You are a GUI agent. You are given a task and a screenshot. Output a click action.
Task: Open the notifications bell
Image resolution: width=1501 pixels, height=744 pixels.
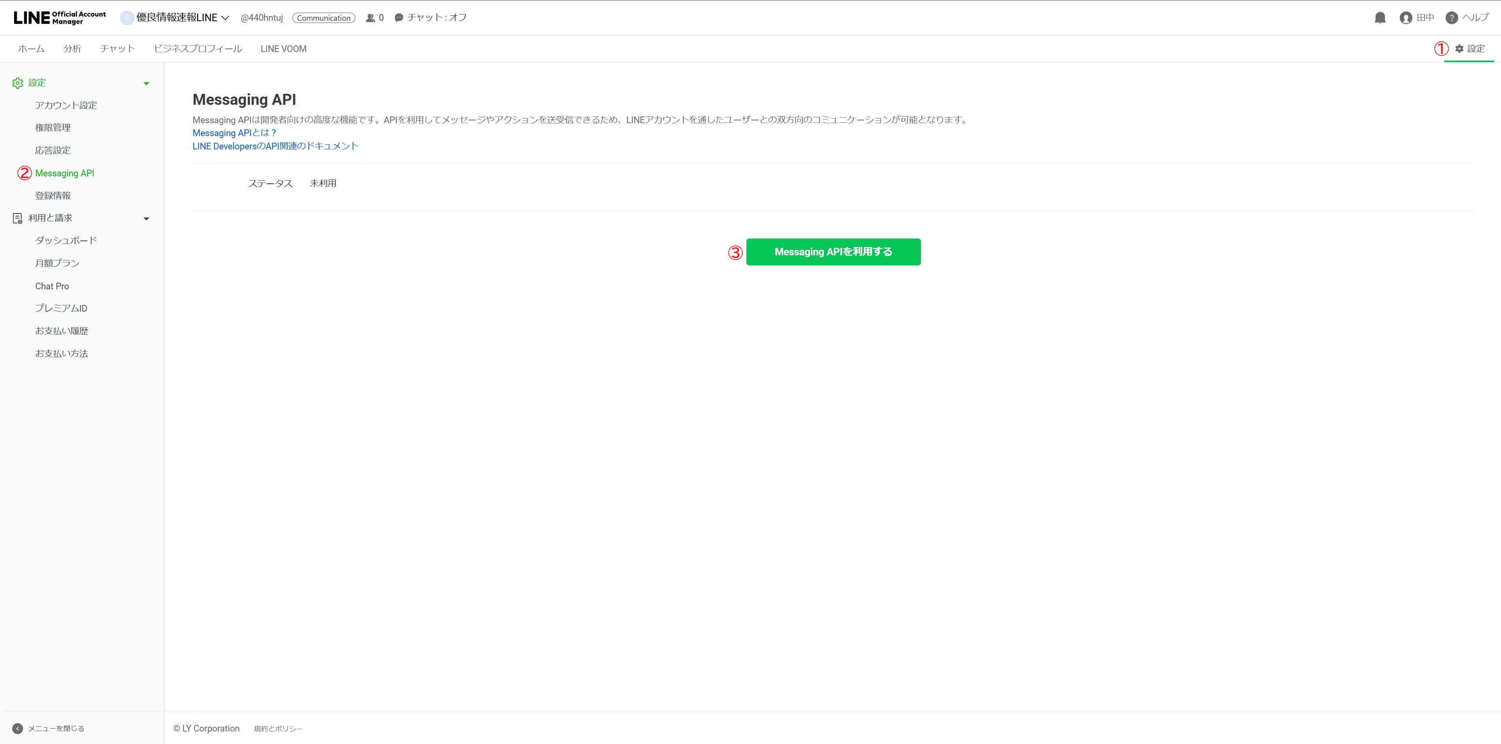(x=1380, y=18)
